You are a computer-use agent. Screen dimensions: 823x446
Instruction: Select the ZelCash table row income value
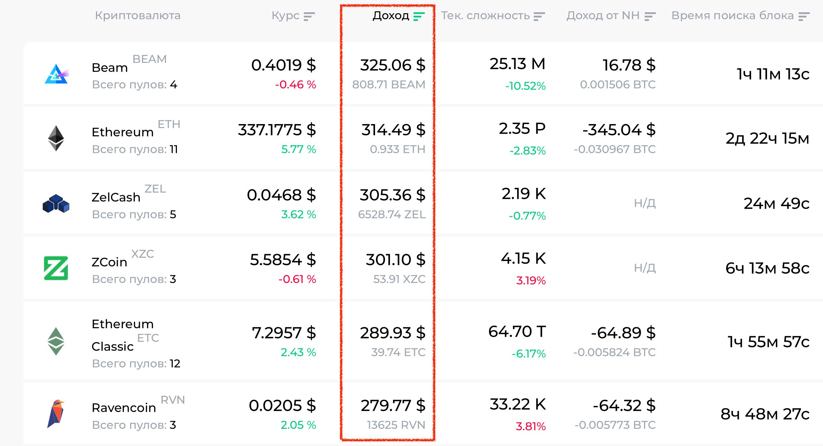pyautogui.click(x=392, y=195)
